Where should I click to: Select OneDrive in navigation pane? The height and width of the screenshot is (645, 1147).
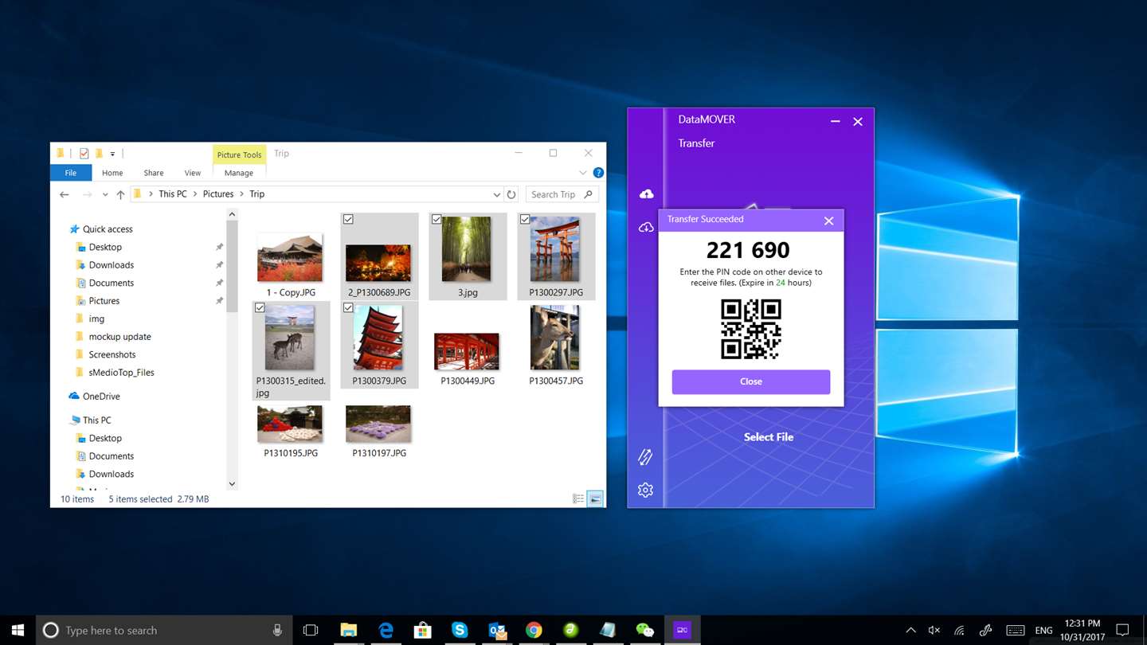pos(101,397)
